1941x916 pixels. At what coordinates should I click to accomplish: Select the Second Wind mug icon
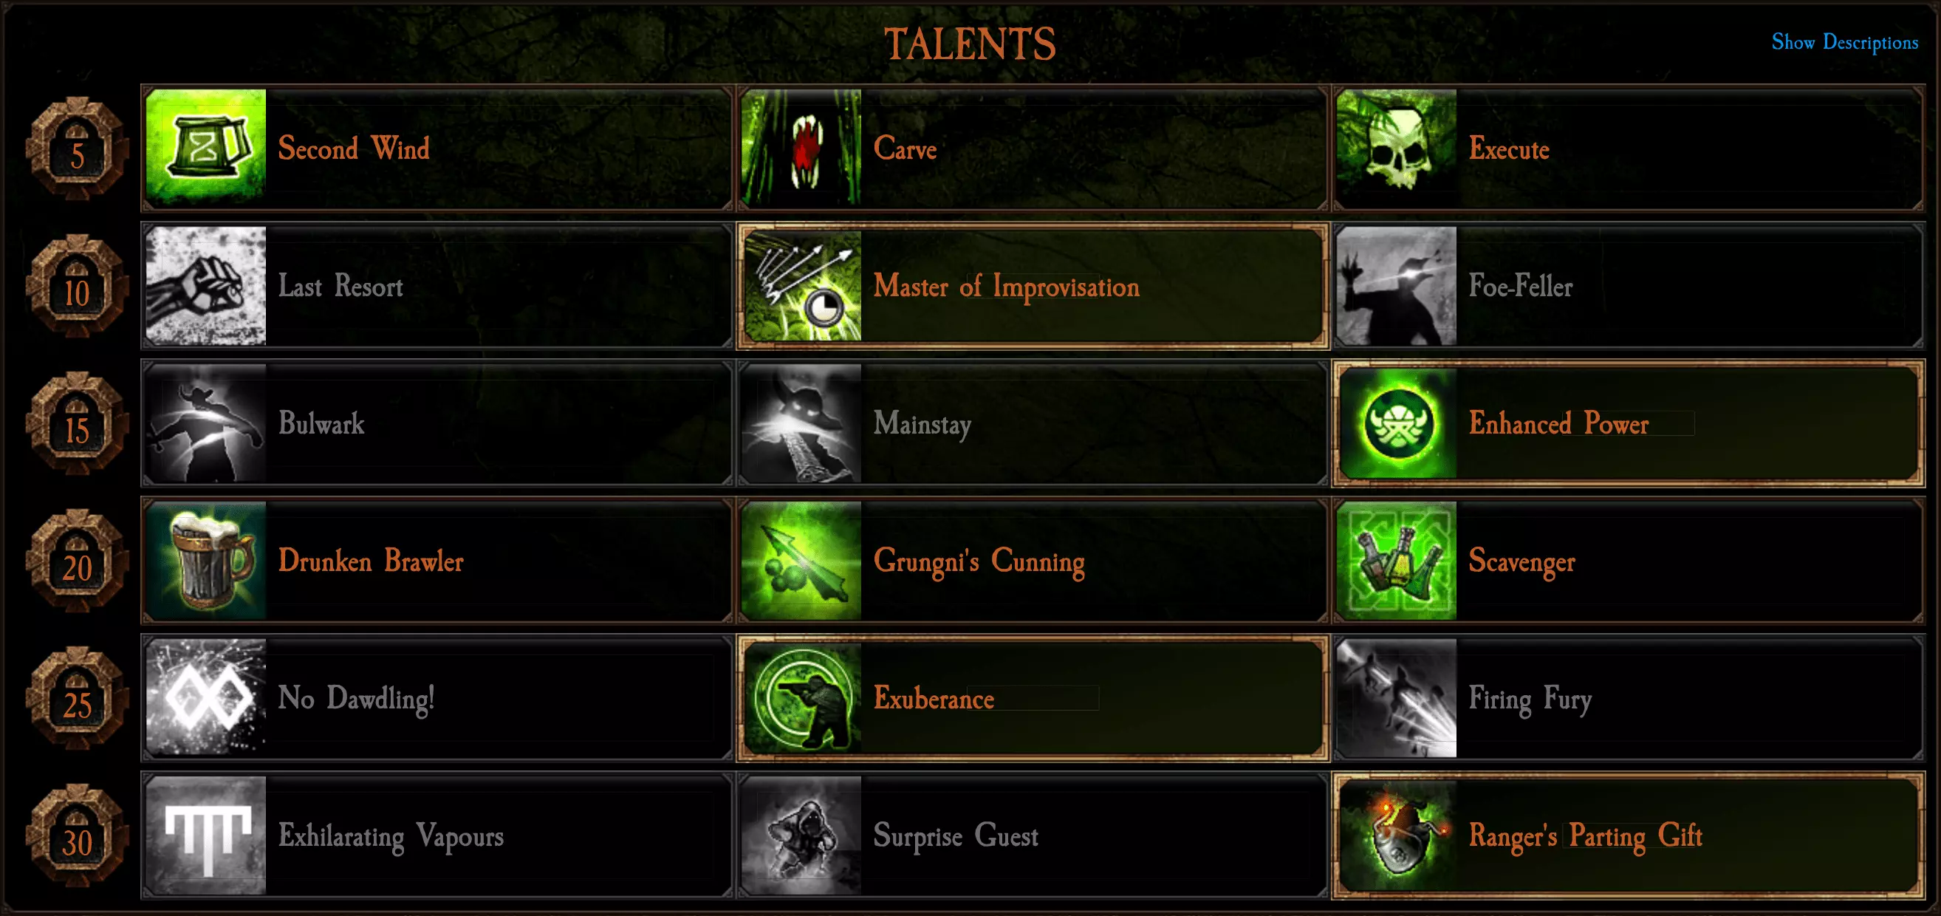click(x=206, y=148)
